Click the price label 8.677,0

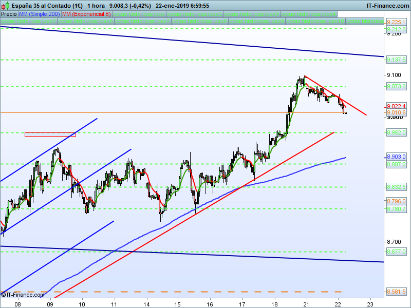[x=396, y=252]
